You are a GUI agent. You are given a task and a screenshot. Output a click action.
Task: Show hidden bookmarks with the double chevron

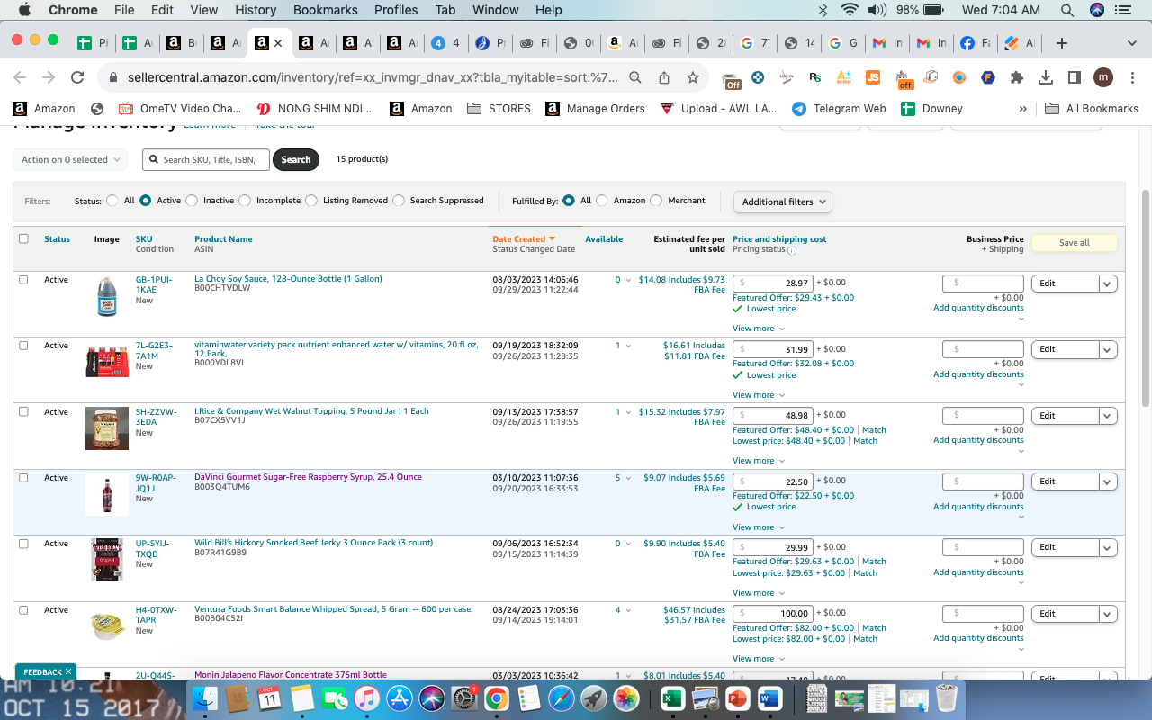point(1022,109)
